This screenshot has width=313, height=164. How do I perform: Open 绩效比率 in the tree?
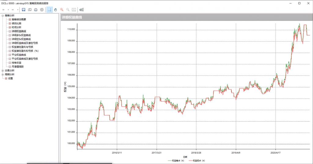pyautogui.click(x=17, y=23)
